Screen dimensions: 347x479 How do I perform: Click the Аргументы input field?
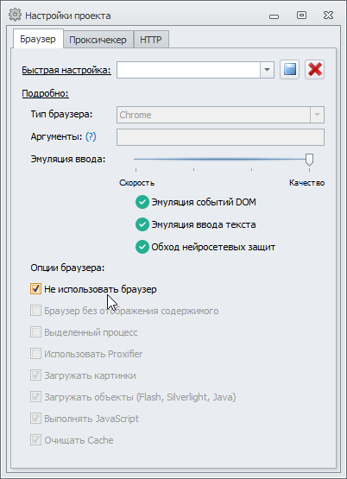point(220,137)
